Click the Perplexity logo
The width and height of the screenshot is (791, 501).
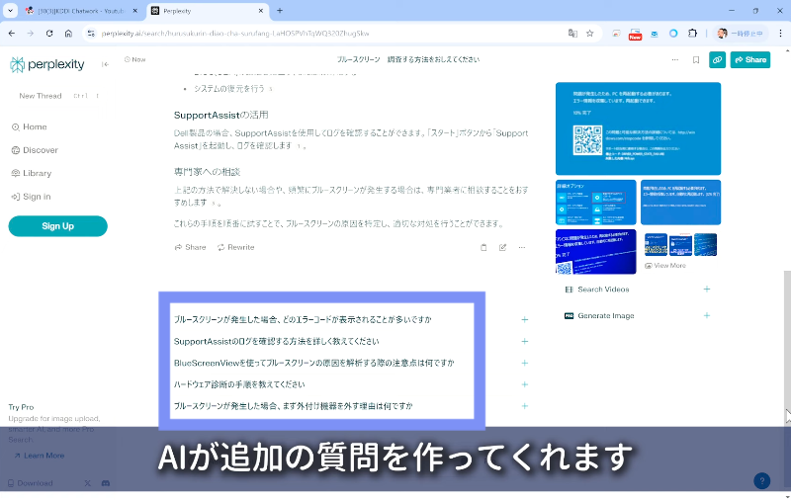46,64
